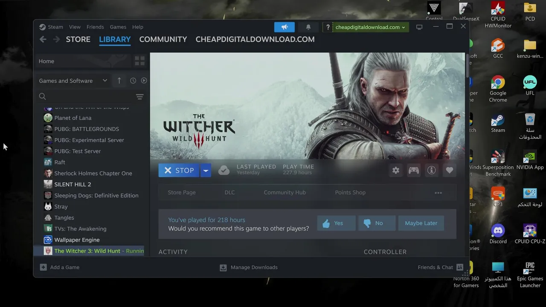
Task: Open CPUID CPU-Z desktop shortcut
Action: [x=530, y=234]
